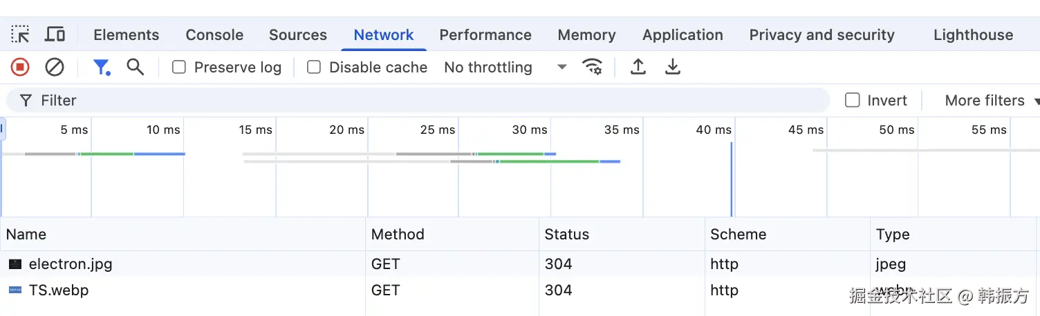Screen dimensions: 1040x316
Task: Toggle the filter funnel icon
Action: tap(102, 67)
